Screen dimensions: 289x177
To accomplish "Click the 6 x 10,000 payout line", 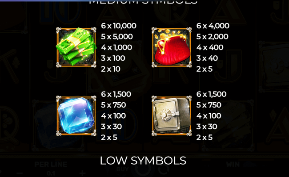I will point(119,26).
